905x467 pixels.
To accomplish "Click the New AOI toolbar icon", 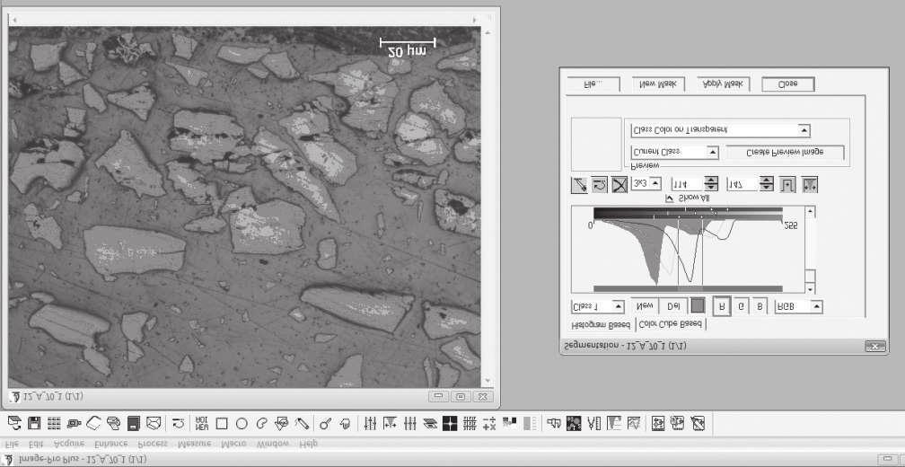I will coord(201,424).
